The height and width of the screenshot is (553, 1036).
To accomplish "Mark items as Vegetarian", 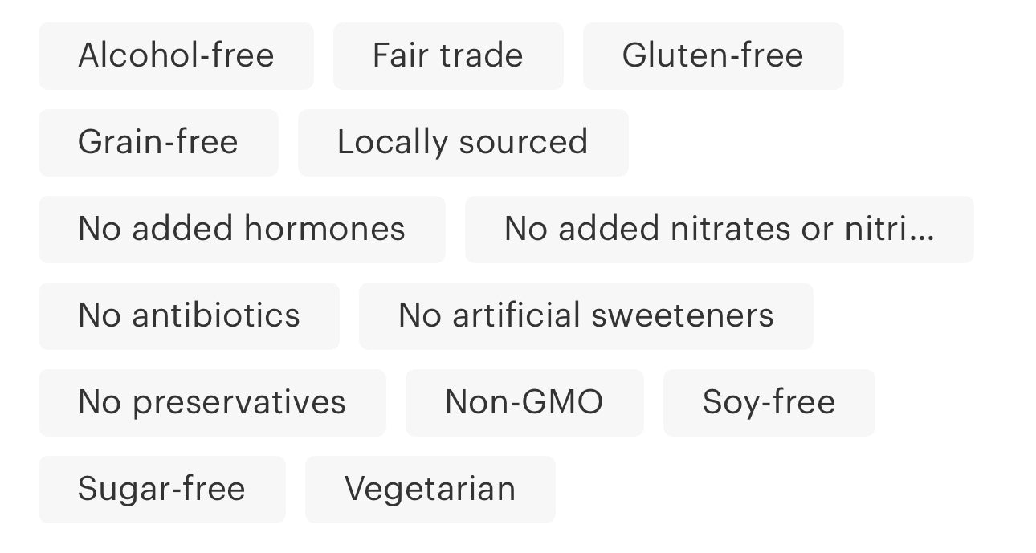I will click(430, 490).
